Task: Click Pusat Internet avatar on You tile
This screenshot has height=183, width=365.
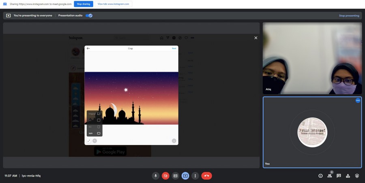Action: coord(312,132)
